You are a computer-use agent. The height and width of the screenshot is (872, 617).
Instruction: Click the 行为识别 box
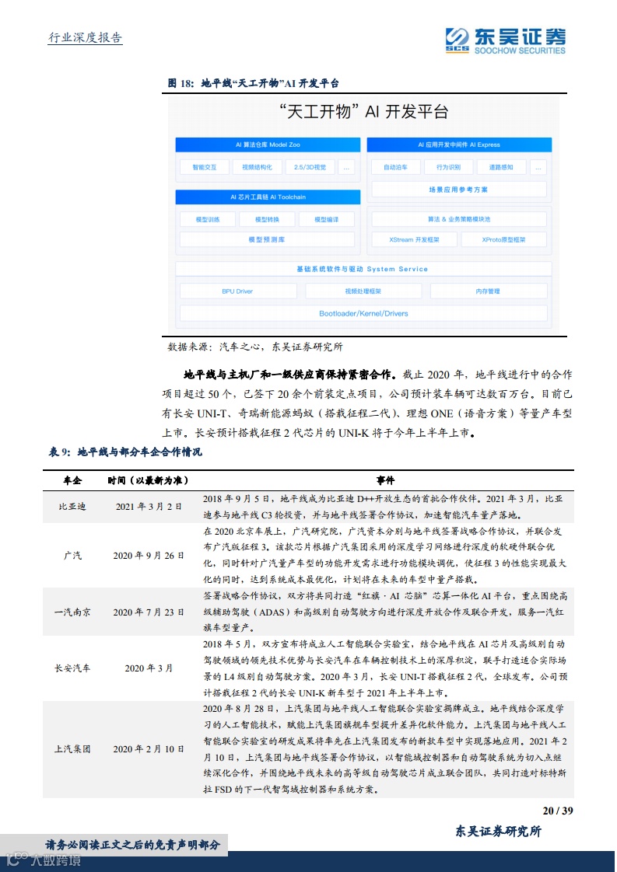click(x=448, y=167)
